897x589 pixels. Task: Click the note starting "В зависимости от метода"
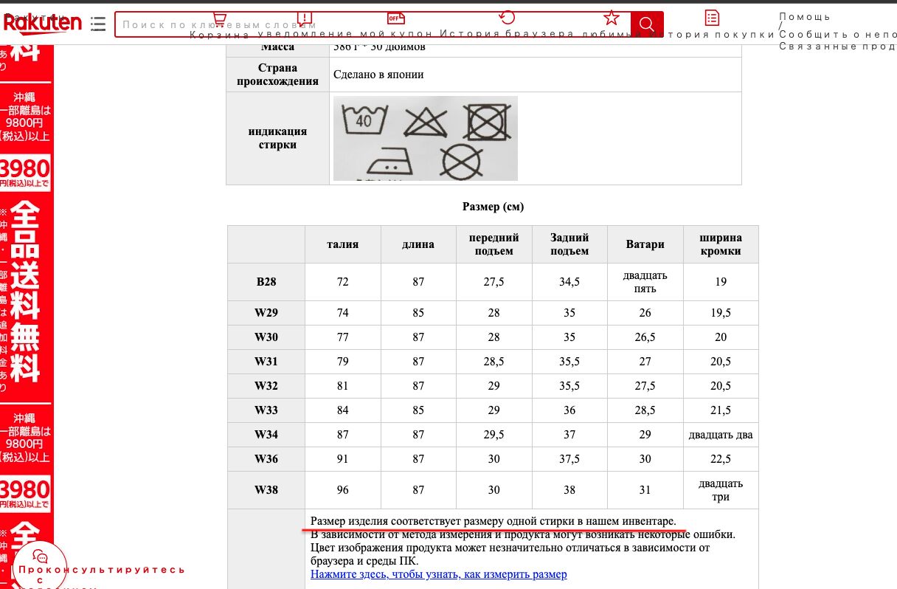[523, 534]
